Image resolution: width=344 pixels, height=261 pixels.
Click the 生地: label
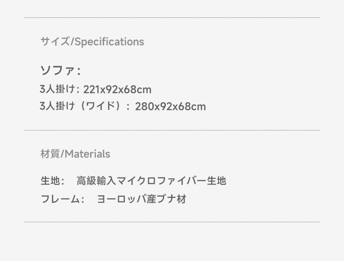(x=53, y=181)
